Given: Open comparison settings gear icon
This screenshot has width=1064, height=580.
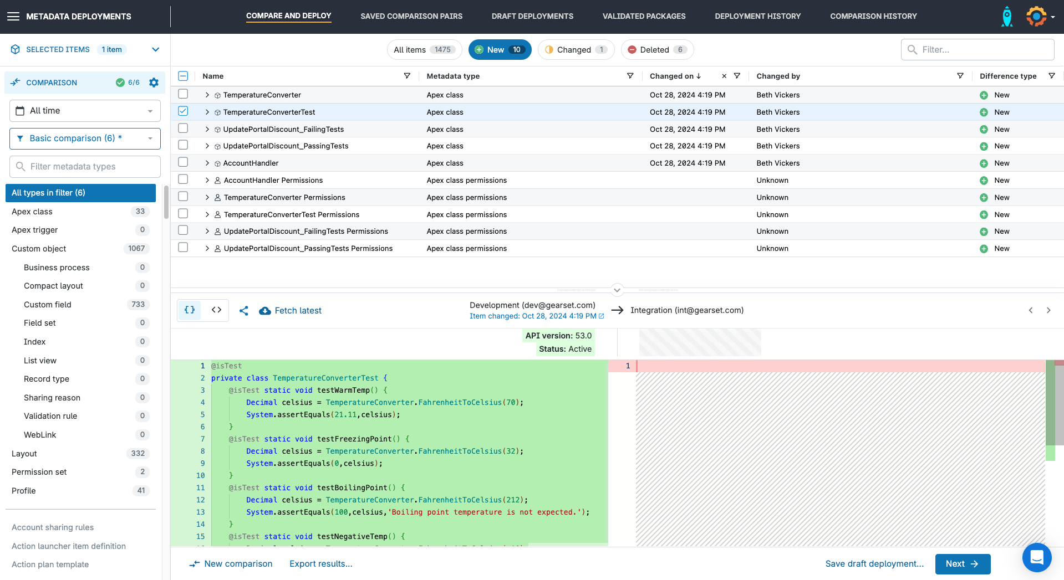Looking at the screenshot, I should pyautogui.click(x=154, y=83).
